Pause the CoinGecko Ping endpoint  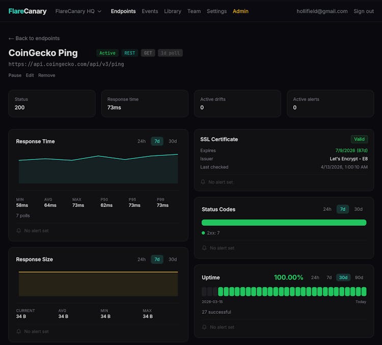(x=15, y=75)
